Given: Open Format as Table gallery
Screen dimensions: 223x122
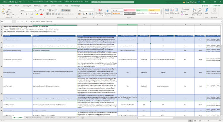Looking at the screenshot, I should (x=107, y=12).
